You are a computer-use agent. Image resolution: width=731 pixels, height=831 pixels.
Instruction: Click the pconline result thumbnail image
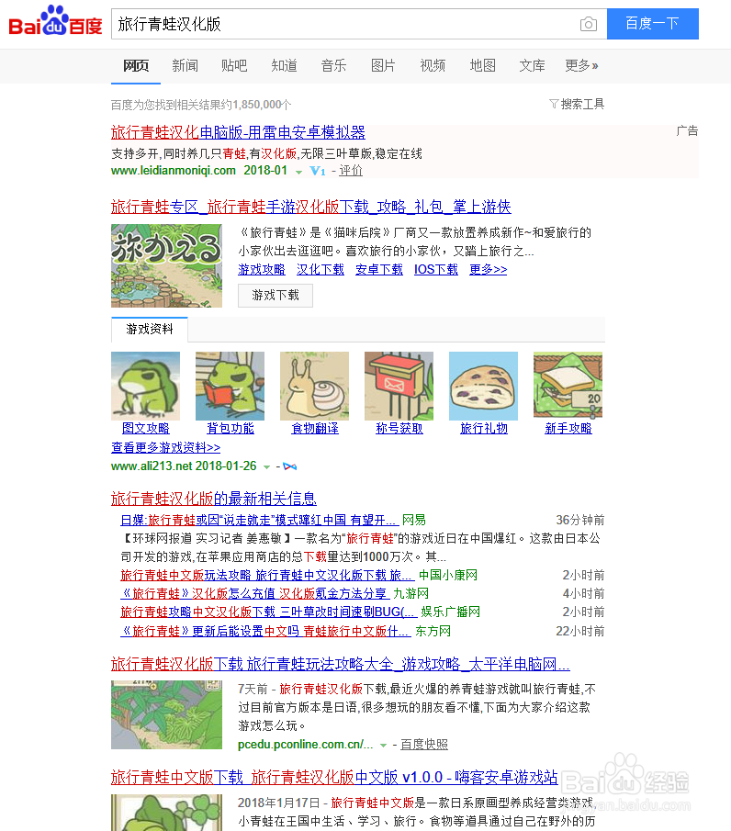166,715
